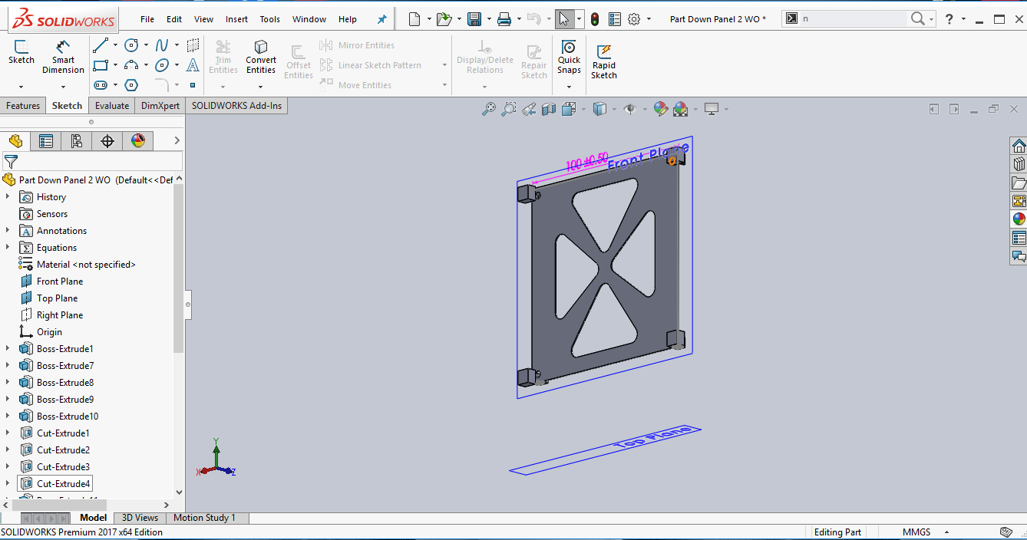Open the Quick Snaps tool
The width and height of the screenshot is (1027, 540).
coord(569,57)
